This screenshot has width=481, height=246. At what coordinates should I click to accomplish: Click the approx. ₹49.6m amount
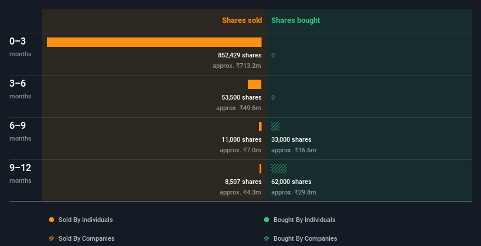238,108
